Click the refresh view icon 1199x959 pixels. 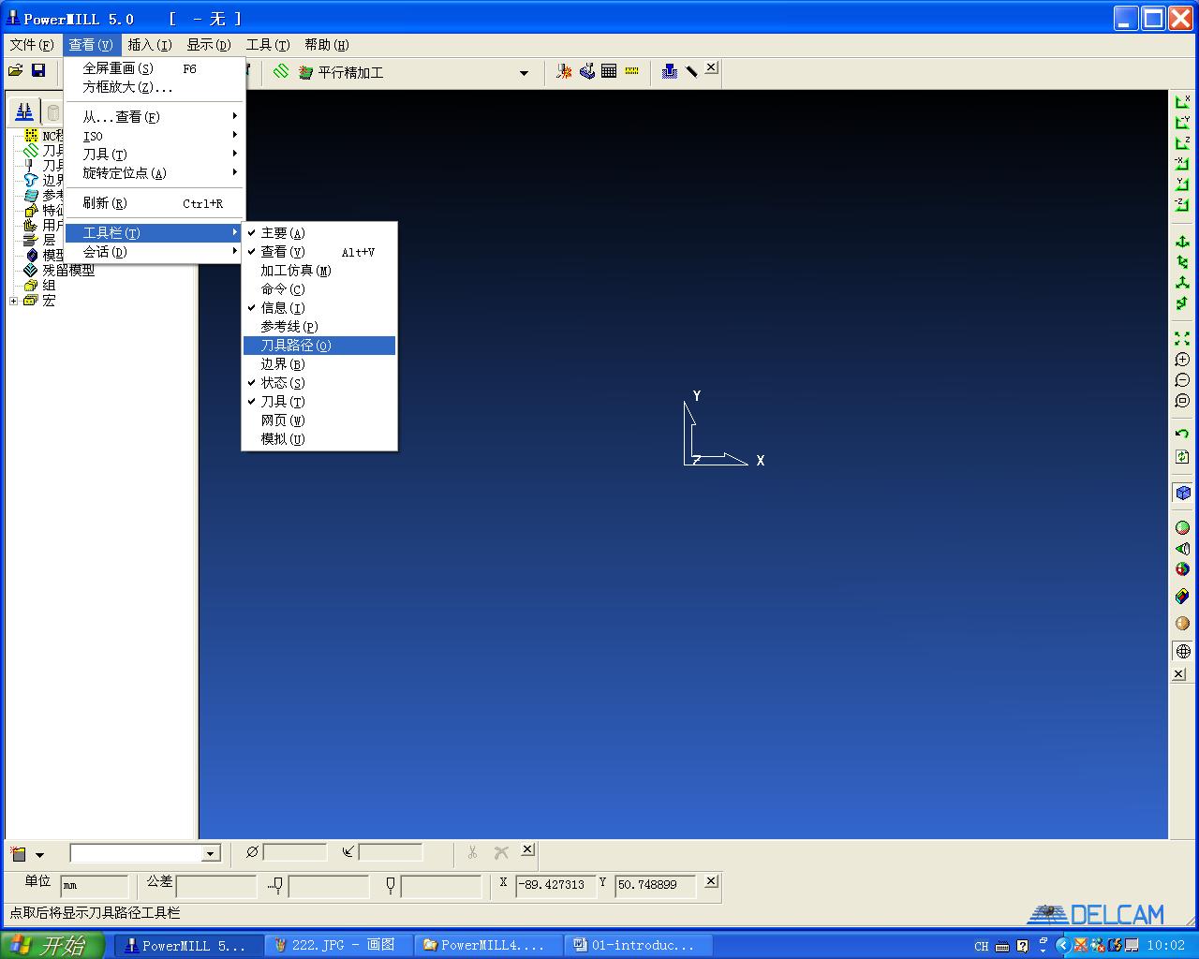click(x=1182, y=457)
